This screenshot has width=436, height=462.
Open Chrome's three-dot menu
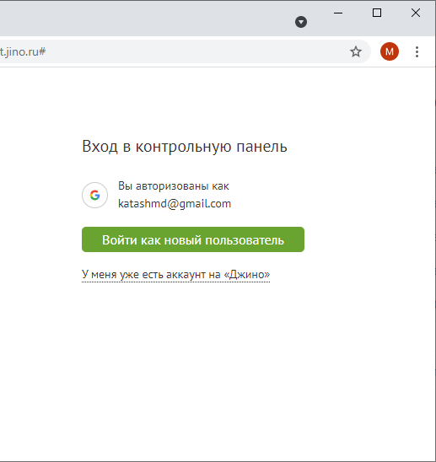[417, 51]
